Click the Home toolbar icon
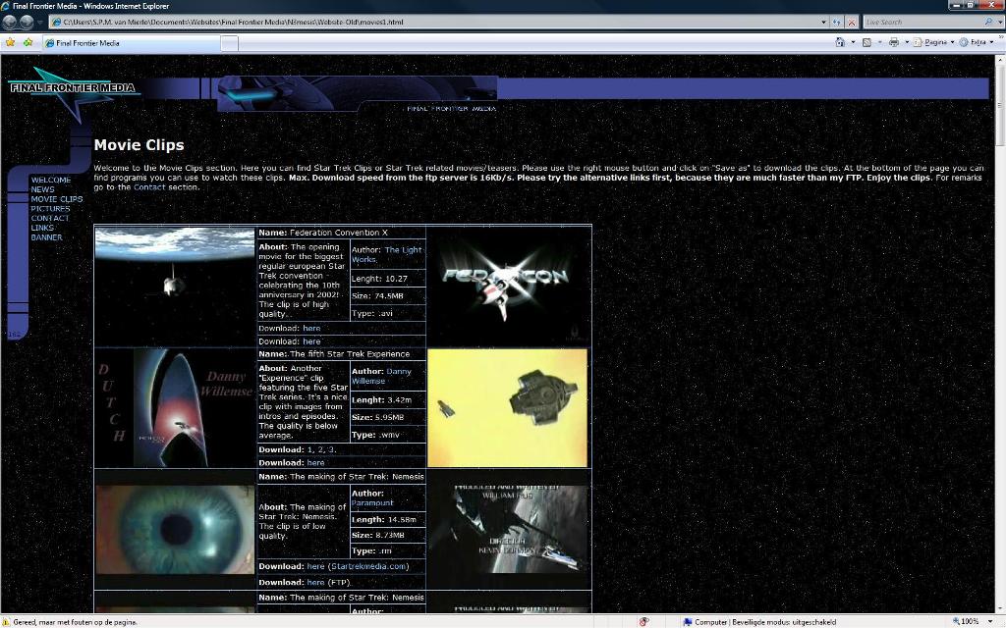 [840, 42]
